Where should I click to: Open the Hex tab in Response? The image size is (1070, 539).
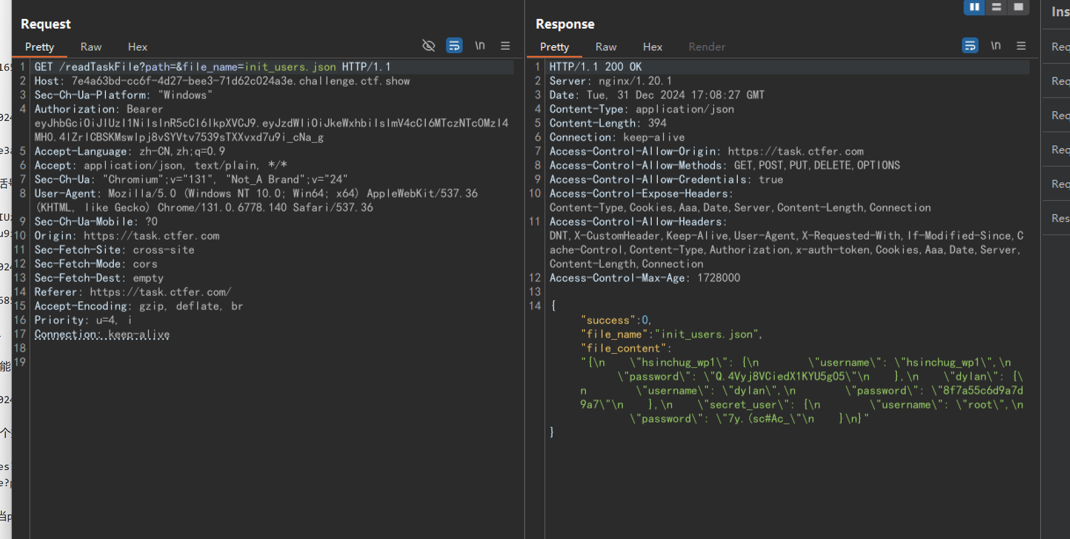click(x=653, y=47)
